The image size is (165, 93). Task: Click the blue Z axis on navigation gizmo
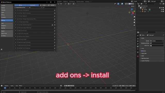[x=132, y=9]
